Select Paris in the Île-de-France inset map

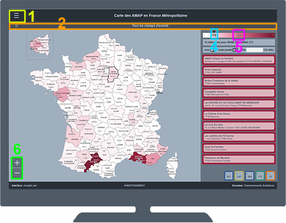point(38,43)
